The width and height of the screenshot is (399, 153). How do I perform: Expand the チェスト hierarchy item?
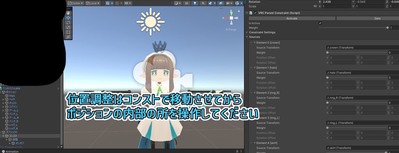point(4,103)
